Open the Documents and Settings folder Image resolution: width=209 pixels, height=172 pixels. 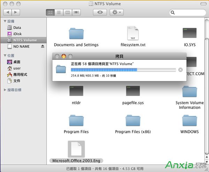76,34
